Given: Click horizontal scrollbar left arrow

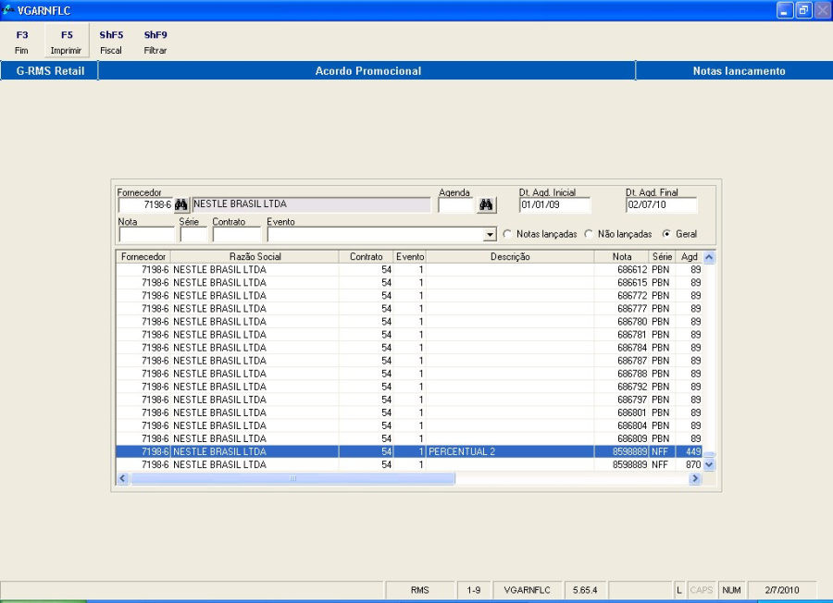Looking at the screenshot, I should [x=123, y=478].
